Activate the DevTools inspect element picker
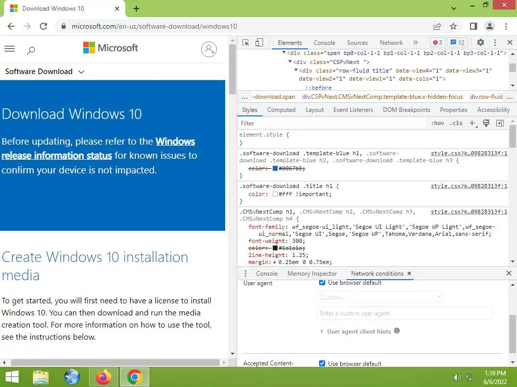 [x=245, y=42]
